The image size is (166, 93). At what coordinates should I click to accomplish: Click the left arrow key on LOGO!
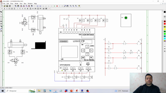pyautogui.click(x=83, y=51)
